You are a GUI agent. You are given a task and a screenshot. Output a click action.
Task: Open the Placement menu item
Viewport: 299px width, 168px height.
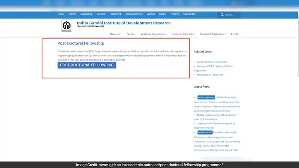[115, 14]
